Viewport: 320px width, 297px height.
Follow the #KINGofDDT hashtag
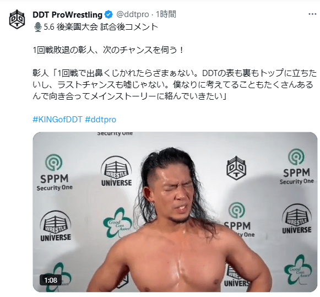[57, 120]
